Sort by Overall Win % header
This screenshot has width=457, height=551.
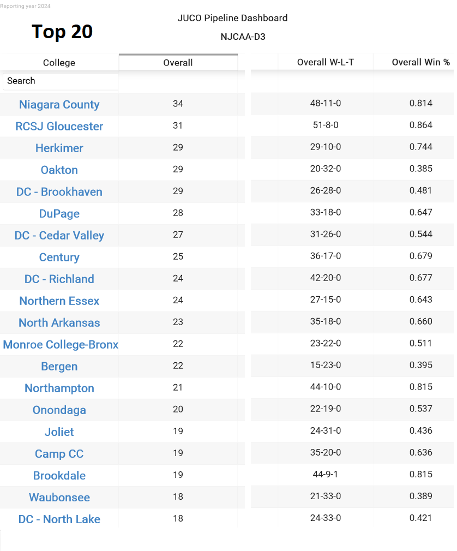(x=420, y=62)
